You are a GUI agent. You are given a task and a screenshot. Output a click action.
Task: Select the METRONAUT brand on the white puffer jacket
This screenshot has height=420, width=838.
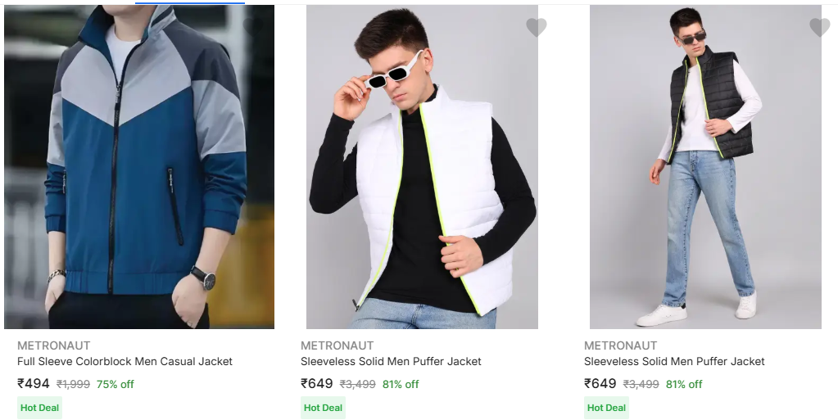[337, 345]
